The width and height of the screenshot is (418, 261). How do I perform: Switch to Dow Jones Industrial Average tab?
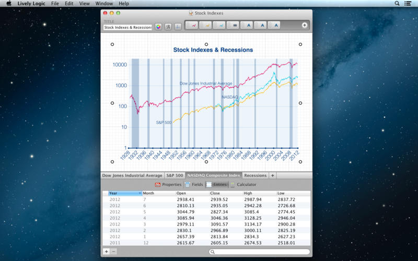132,175
